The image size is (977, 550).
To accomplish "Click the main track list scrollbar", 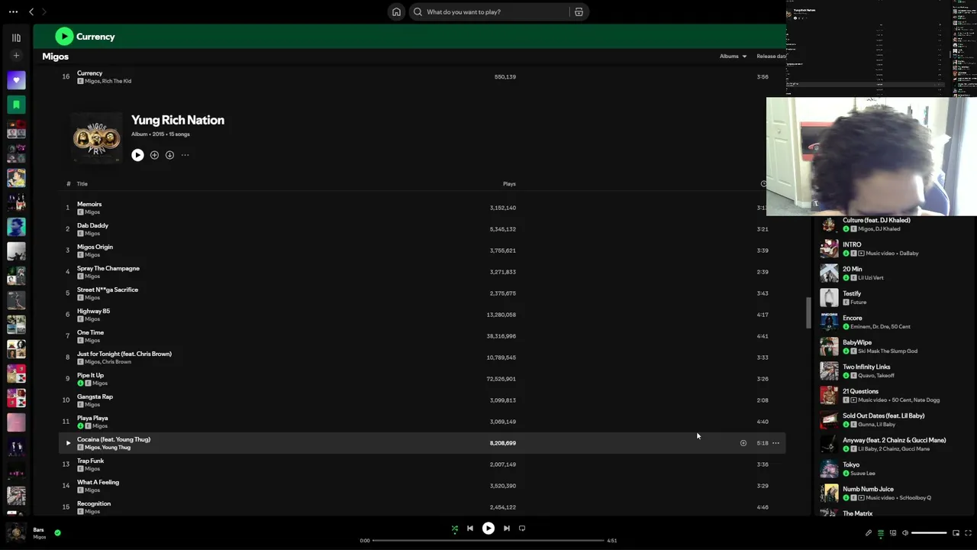I will 808,313.
